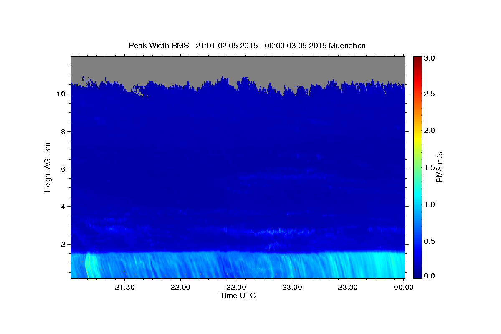Click the "Muenchen" location text in title
501x334 pixels.
click(x=347, y=45)
